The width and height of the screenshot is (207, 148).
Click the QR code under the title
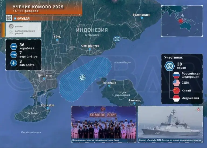click(9, 18)
